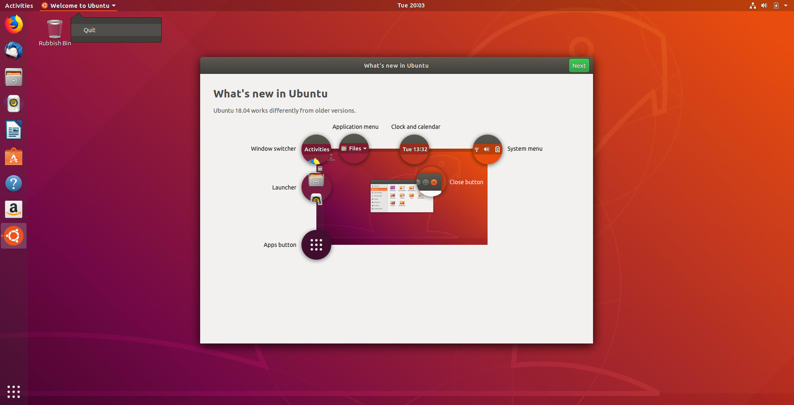Viewport: 794px width, 405px height.
Task: Show Applications grid at dock bottom
Action: pyautogui.click(x=14, y=391)
